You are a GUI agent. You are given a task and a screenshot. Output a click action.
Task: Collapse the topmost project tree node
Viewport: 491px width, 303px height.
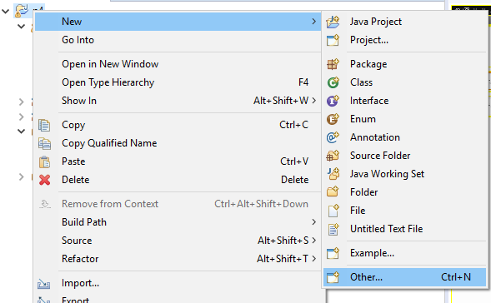pos(5,12)
